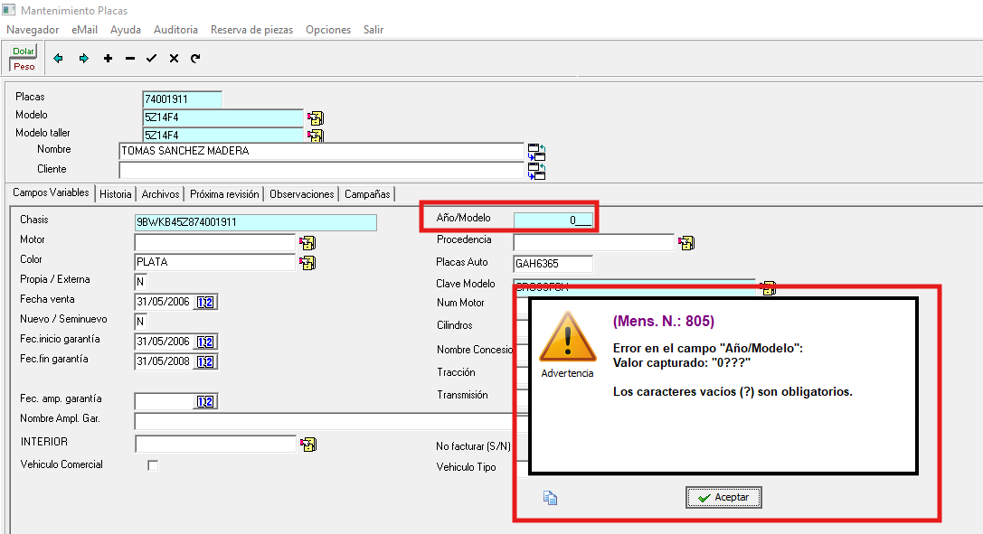Open the Auditoria menu
983x534 pixels.
(x=175, y=30)
